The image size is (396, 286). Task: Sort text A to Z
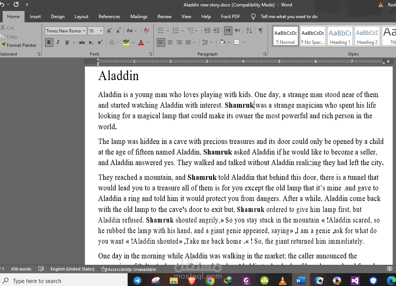(249, 31)
